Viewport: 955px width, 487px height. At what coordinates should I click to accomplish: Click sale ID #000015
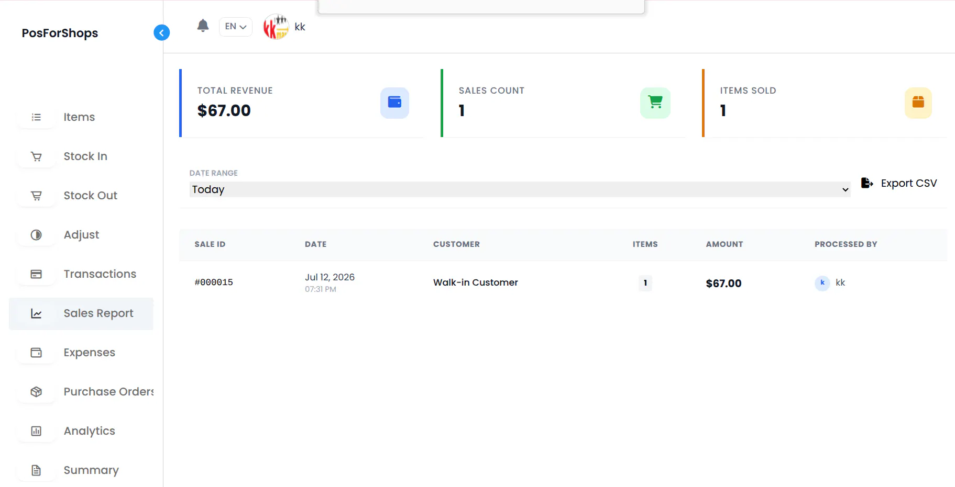point(214,282)
